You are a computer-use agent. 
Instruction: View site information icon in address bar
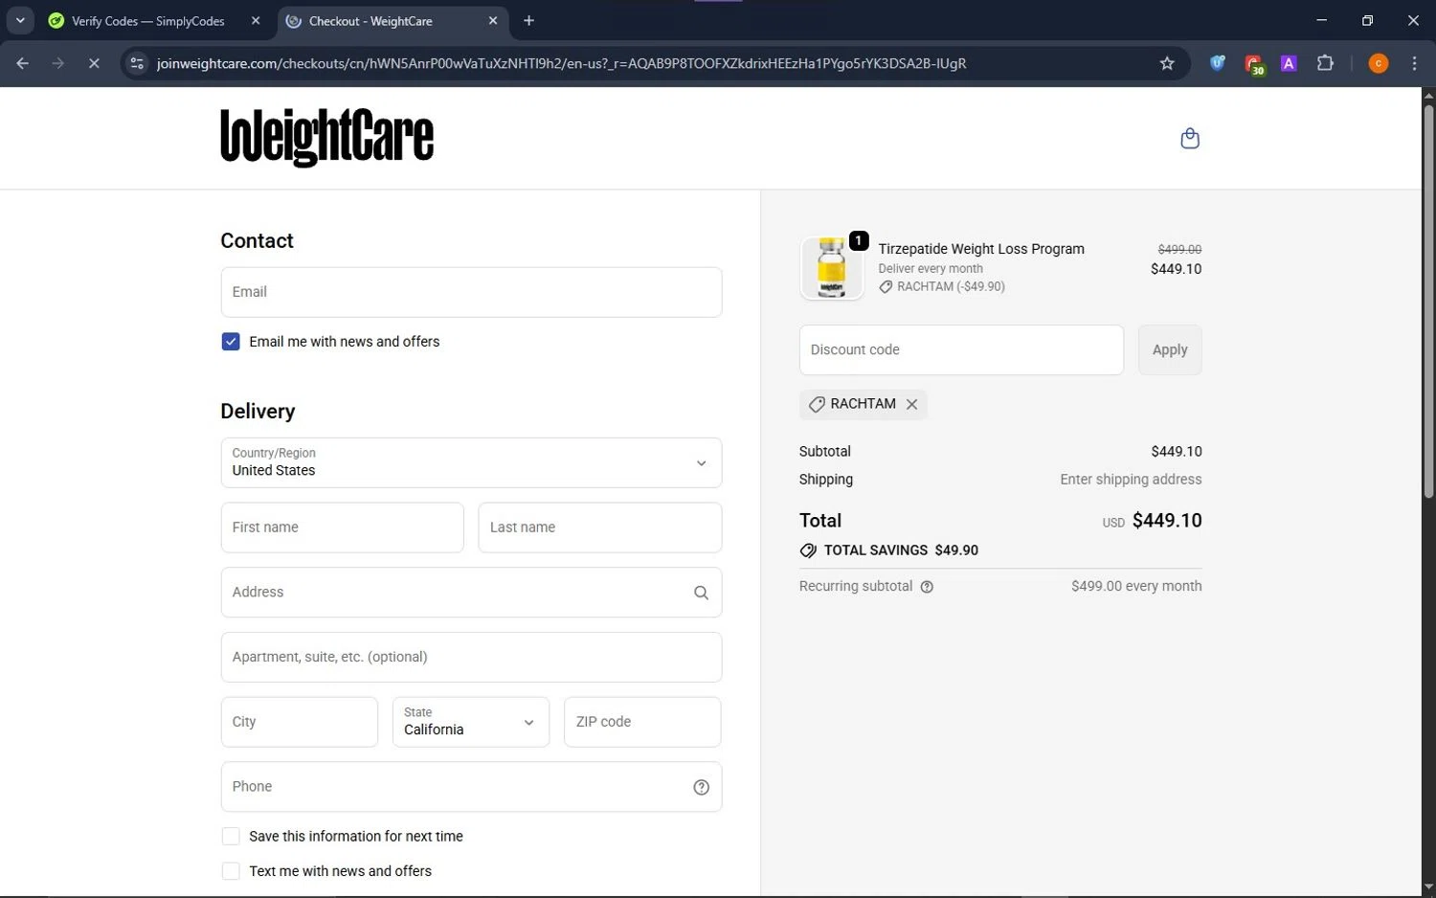click(x=137, y=63)
